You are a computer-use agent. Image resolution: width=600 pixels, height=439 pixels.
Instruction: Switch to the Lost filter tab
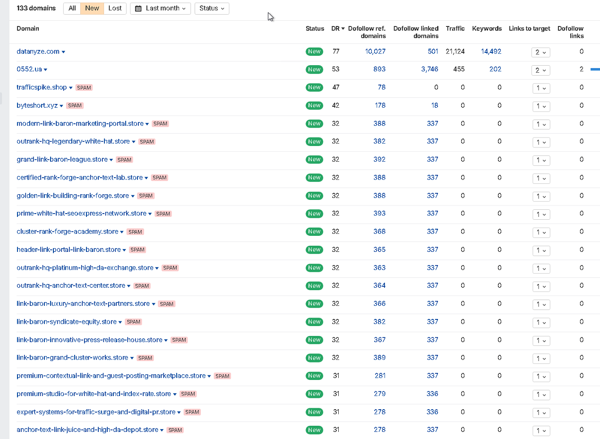[115, 9]
